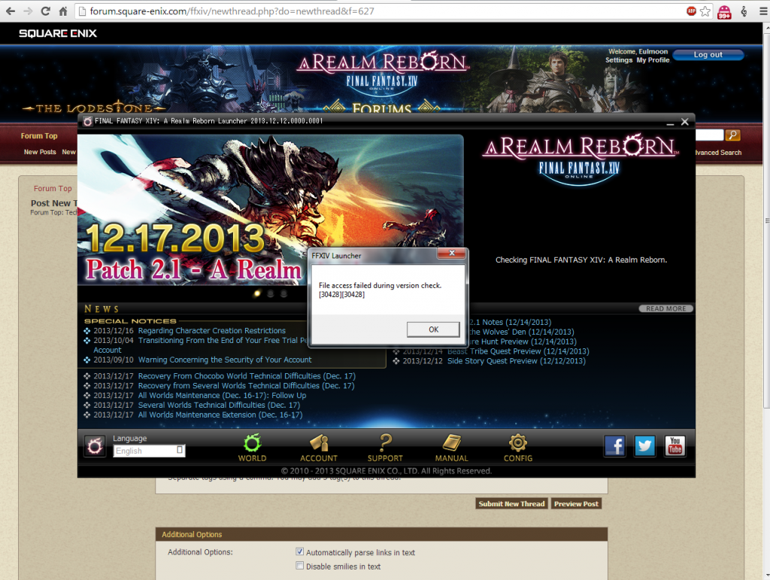770x580 pixels.
Task: Select the first banner carousel dot
Action: (x=257, y=293)
